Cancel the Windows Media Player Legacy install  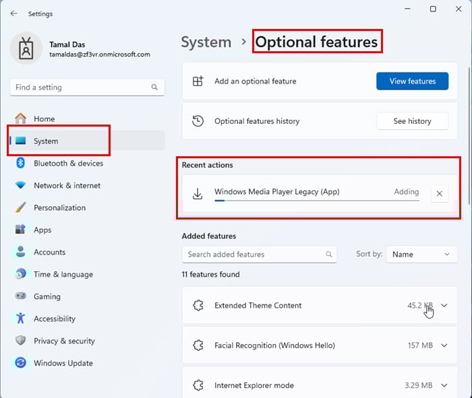pos(439,194)
